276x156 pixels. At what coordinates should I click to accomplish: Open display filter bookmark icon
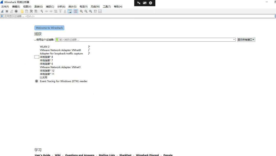coord(2,16)
